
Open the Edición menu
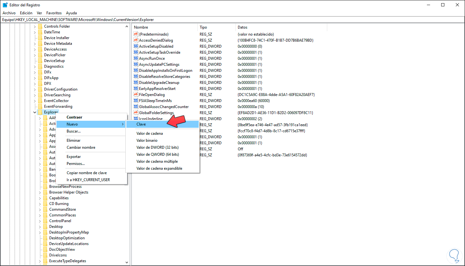pyautogui.click(x=26, y=13)
